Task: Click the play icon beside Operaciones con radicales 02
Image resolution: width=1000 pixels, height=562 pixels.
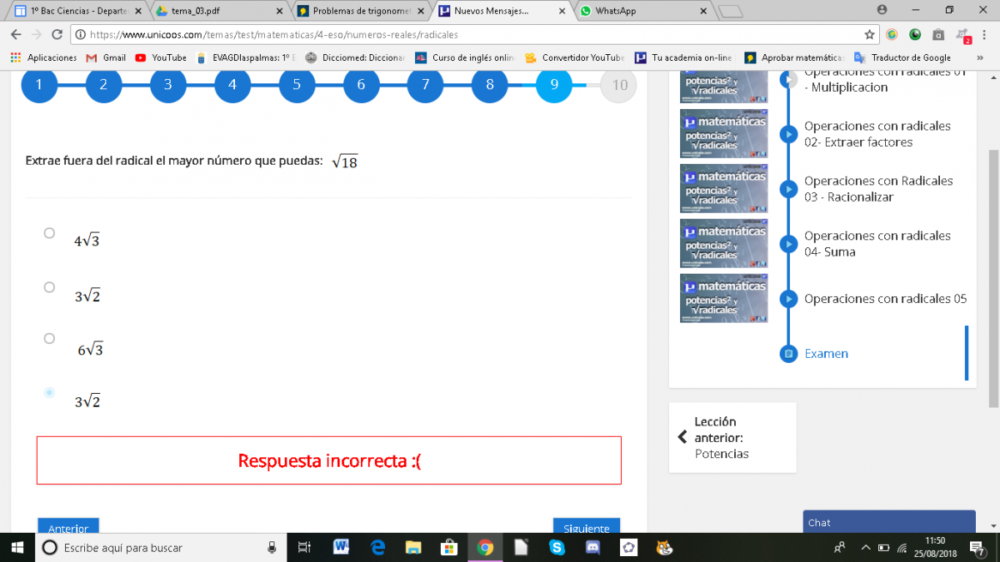Action: click(x=787, y=134)
